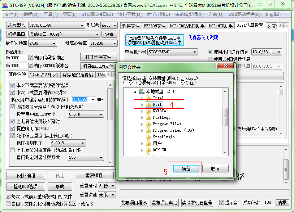Close the 浏览文件夹 dialog

coord(225,66)
